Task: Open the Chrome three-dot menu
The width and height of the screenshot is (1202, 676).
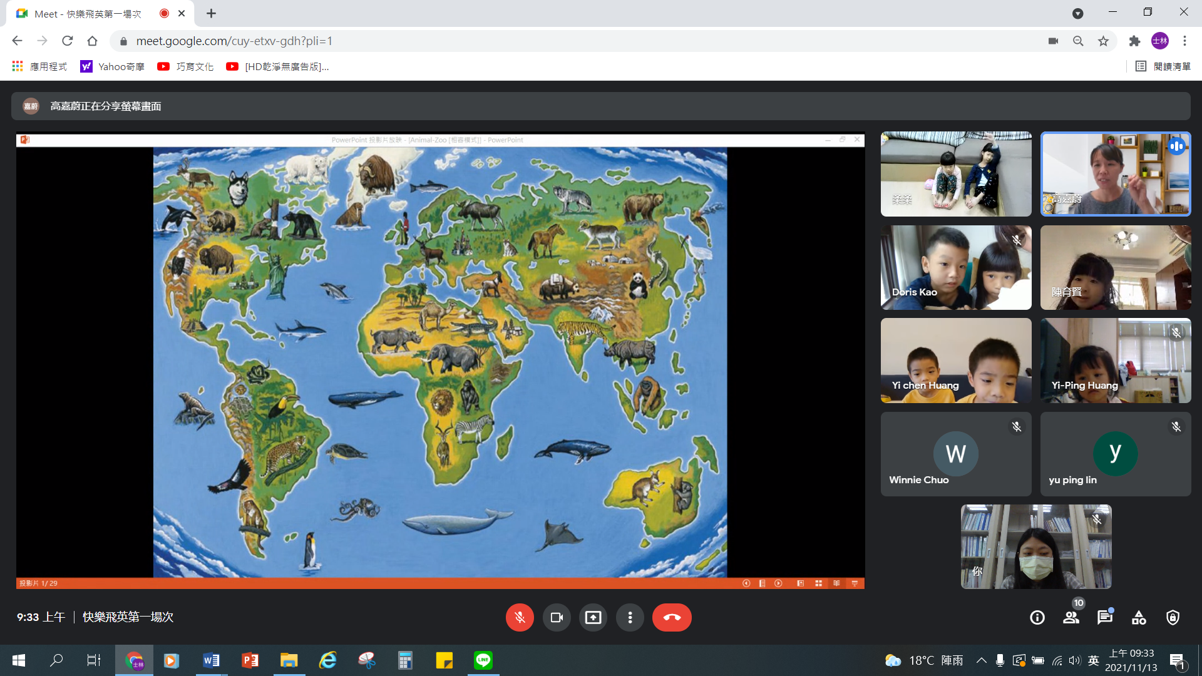Action: 1184,41
